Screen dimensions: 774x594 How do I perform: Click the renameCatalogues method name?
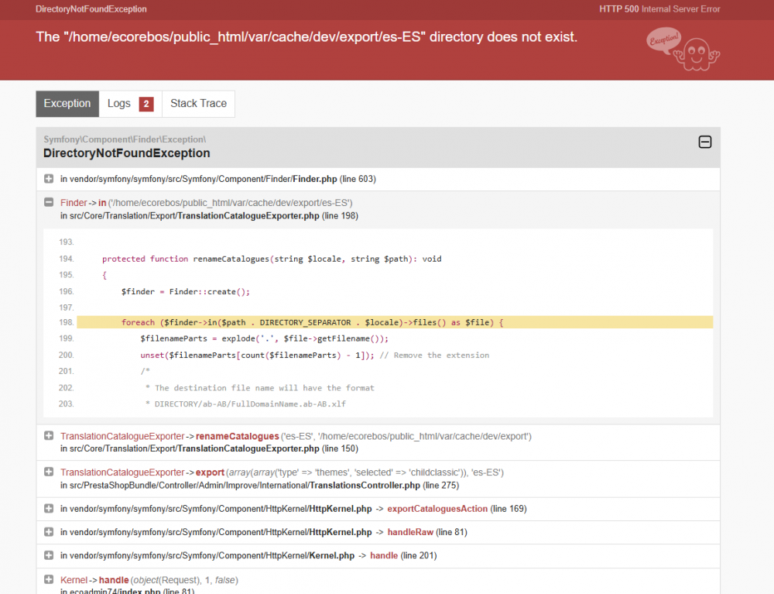(238, 437)
